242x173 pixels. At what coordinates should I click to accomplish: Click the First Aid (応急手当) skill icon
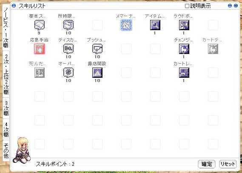40,49
